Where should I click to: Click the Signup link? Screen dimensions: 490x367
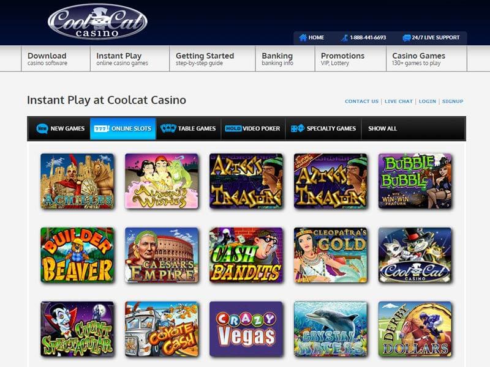pos(453,102)
